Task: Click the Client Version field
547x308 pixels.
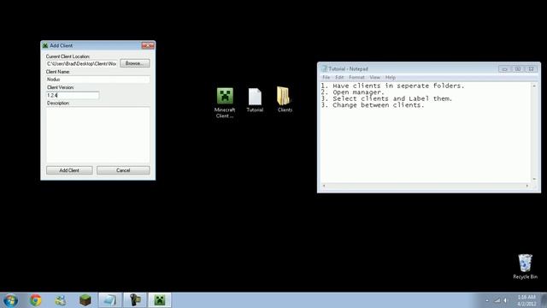Action: [72, 95]
